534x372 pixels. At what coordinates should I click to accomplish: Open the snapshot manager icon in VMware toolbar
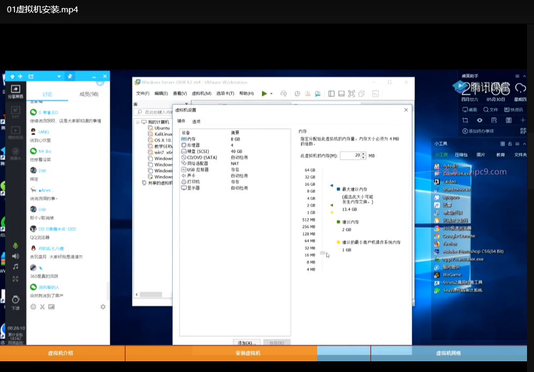point(317,93)
